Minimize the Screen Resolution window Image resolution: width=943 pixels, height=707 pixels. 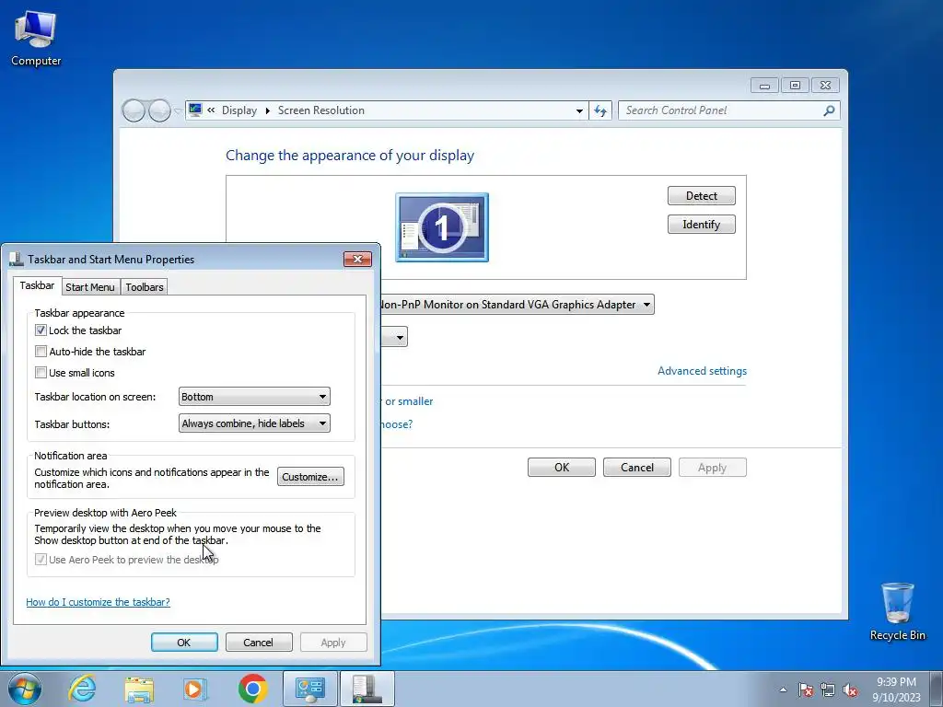[764, 86]
